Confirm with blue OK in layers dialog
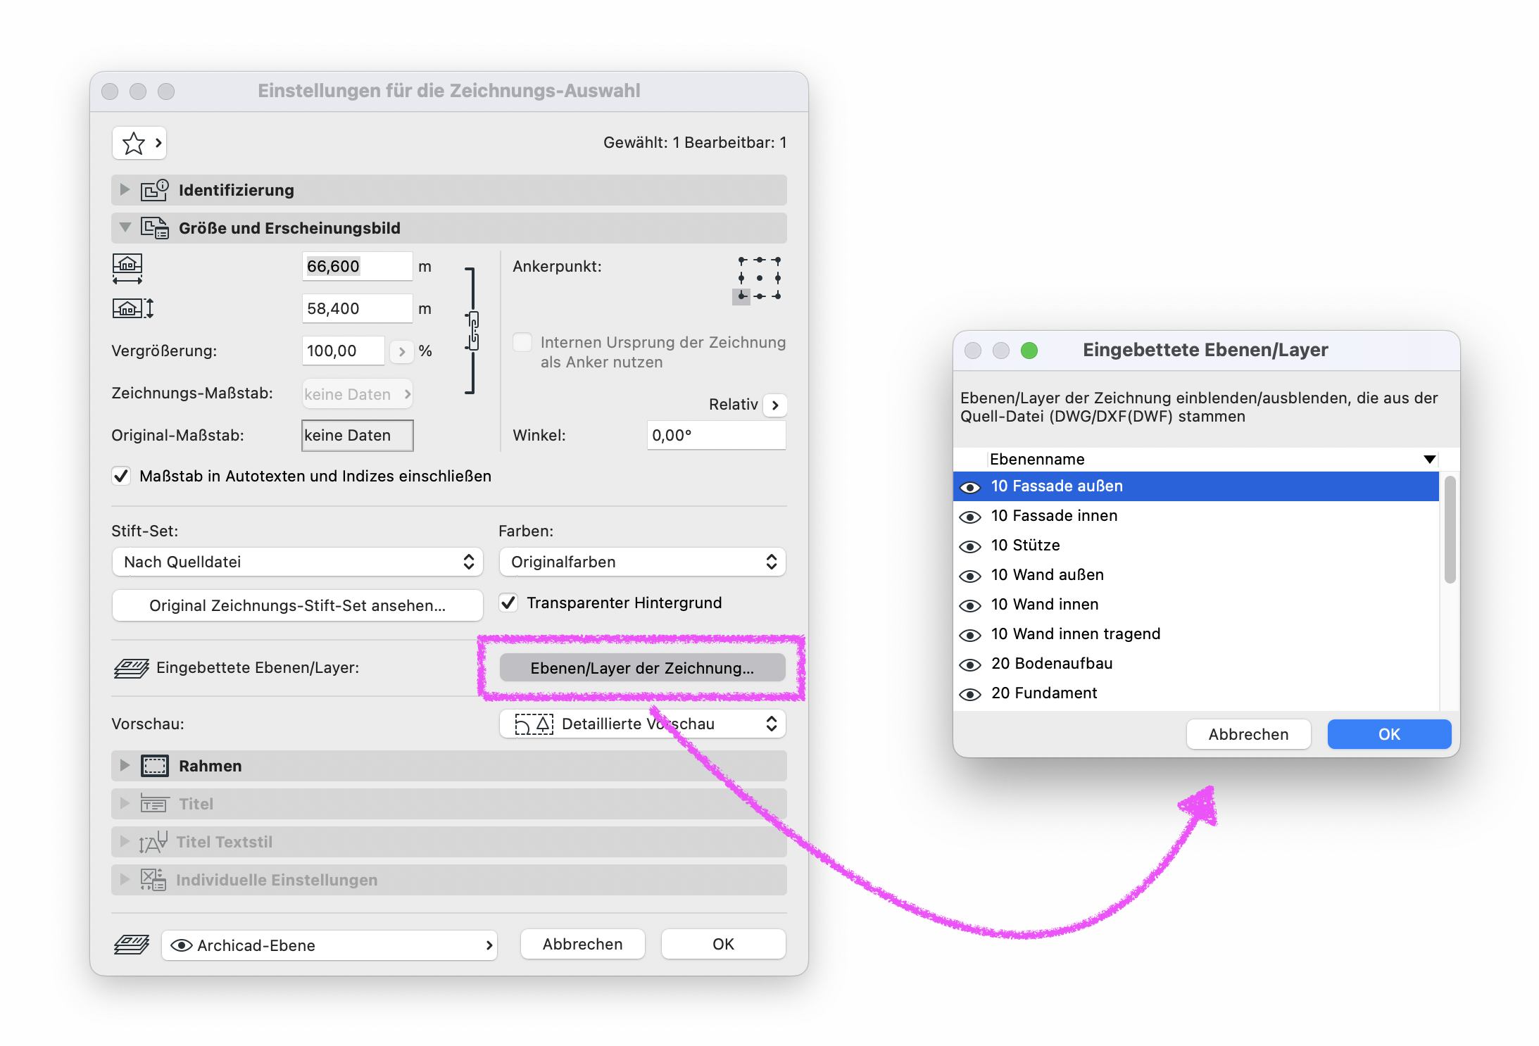 coord(1390,734)
